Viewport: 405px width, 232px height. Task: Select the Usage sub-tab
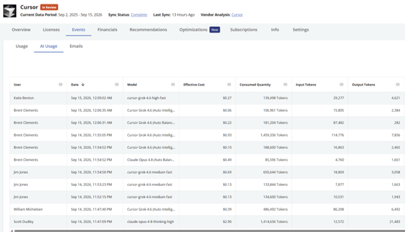pyautogui.click(x=22, y=46)
